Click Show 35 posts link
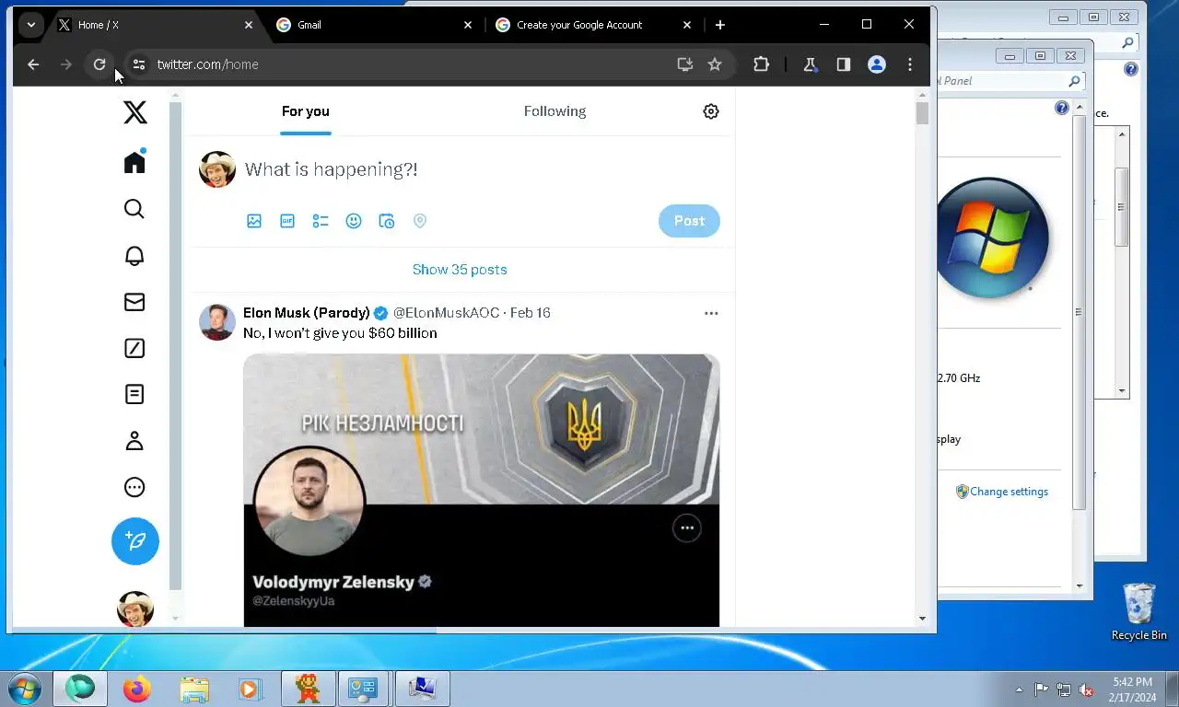Image resolution: width=1179 pixels, height=707 pixels. pos(460,270)
